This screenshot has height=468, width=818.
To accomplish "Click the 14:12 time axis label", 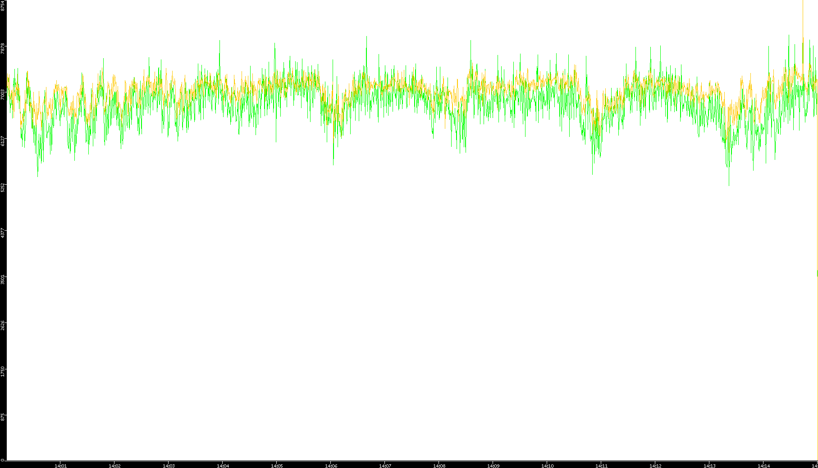I will pos(655,466).
